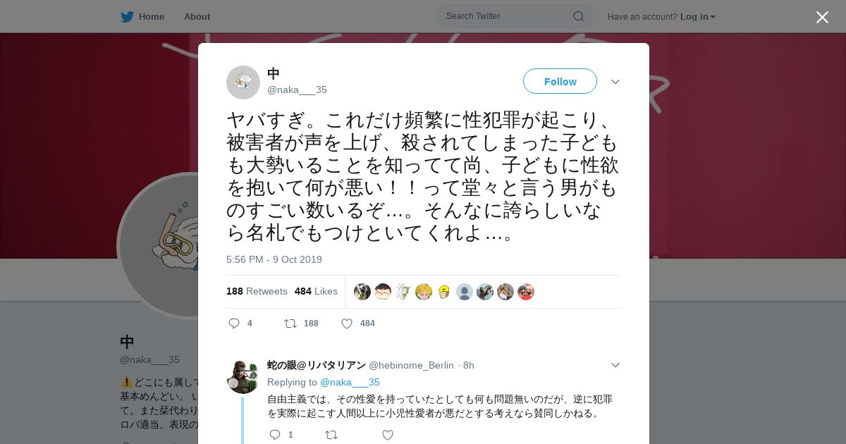Open the 188 Retweets list

[257, 291]
